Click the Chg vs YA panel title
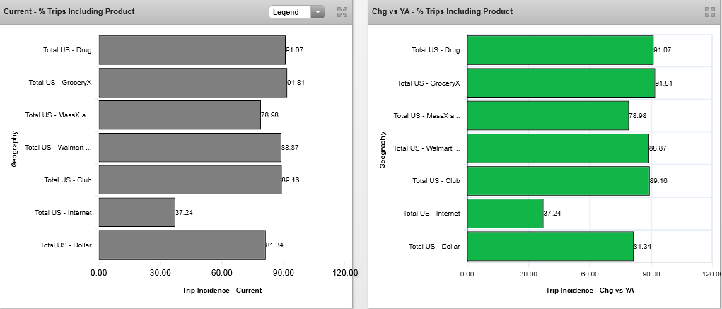 (442, 12)
